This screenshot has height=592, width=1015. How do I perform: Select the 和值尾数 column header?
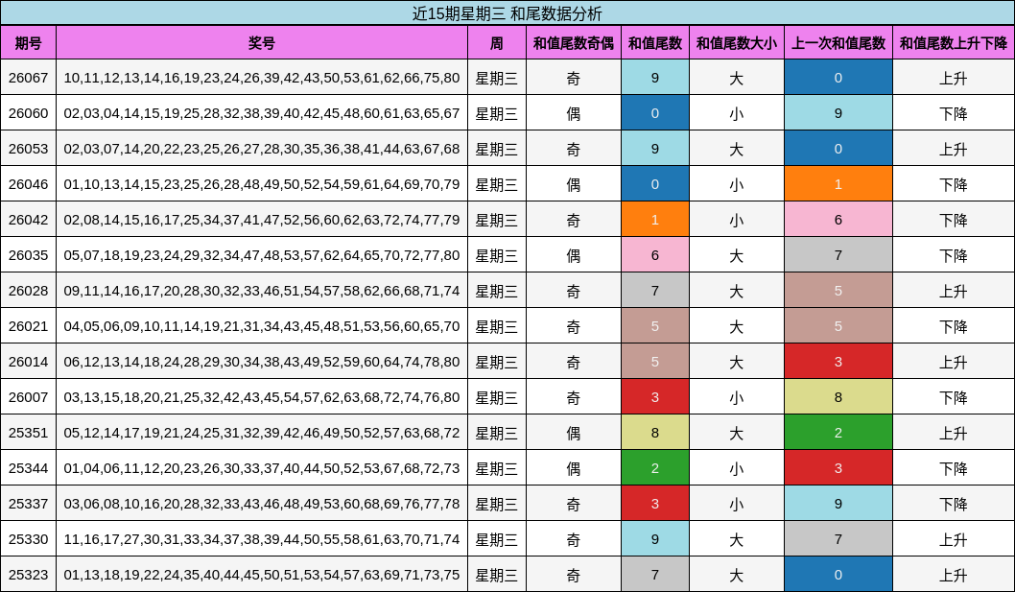tap(655, 42)
